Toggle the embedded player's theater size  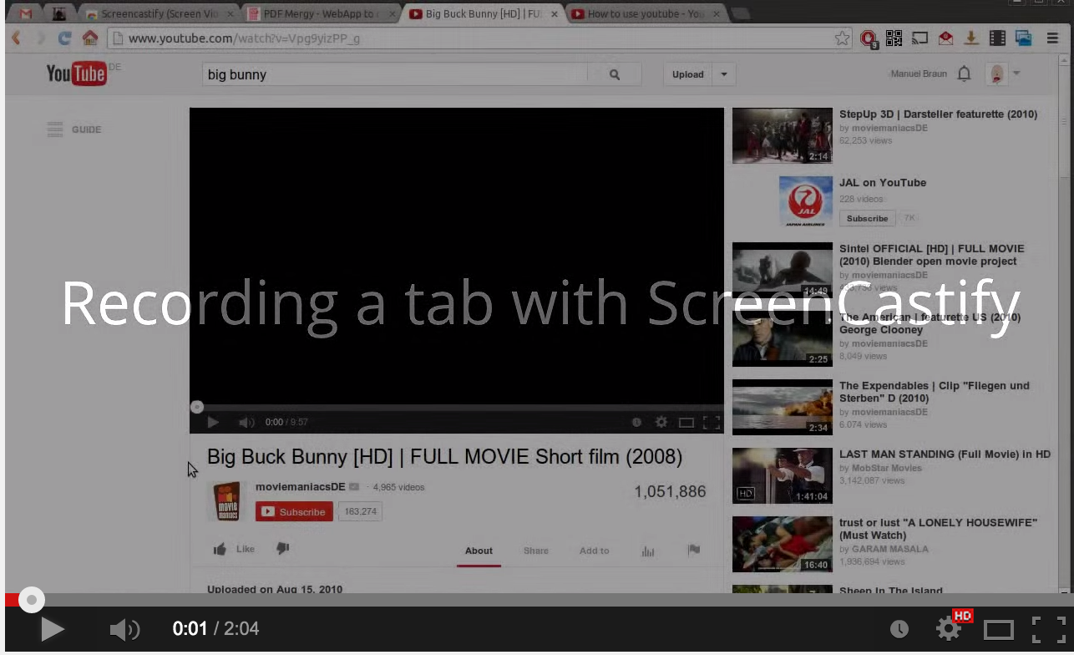(x=686, y=423)
